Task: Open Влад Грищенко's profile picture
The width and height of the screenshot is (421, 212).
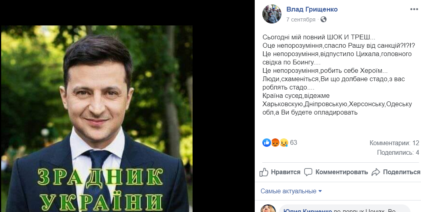Action: (272, 14)
